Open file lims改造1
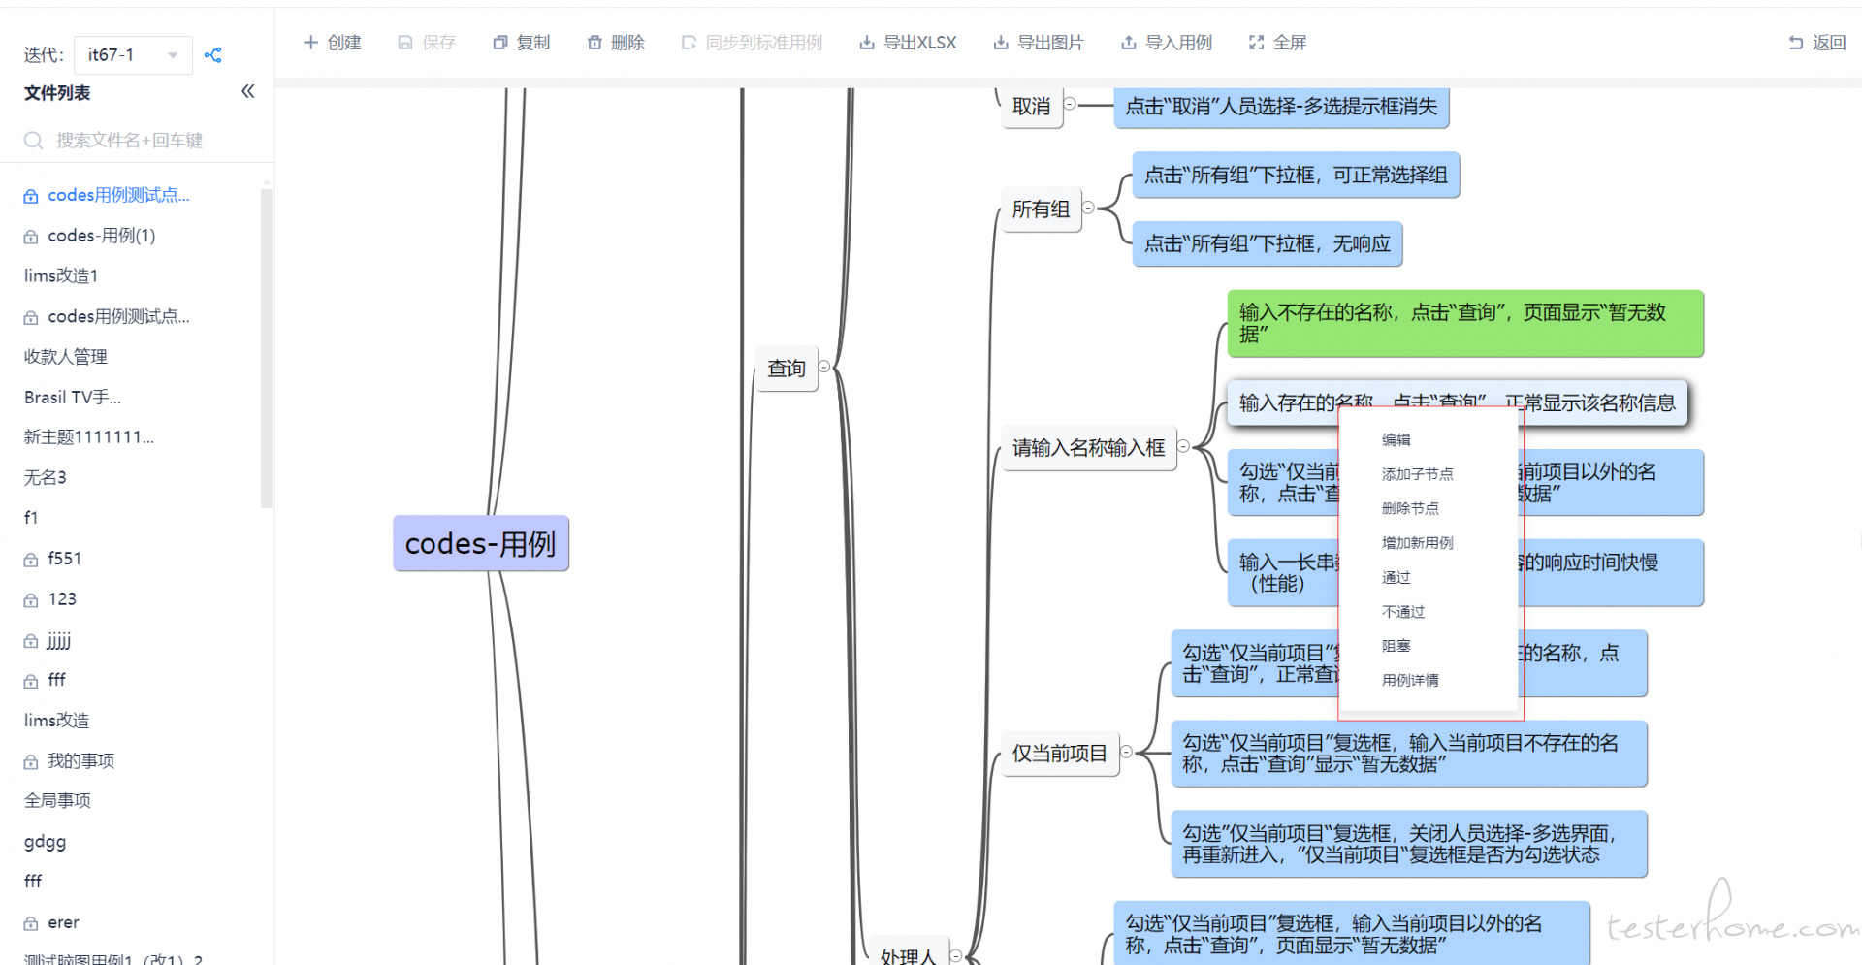The width and height of the screenshot is (1862, 965). pos(61,276)
